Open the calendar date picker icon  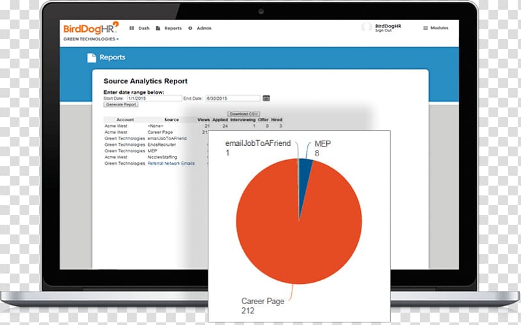[x=266, y=98]
